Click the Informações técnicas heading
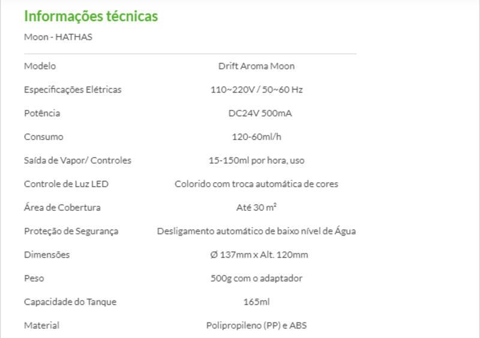The height and width of the screenshot is (338, 480). (91, 16)
